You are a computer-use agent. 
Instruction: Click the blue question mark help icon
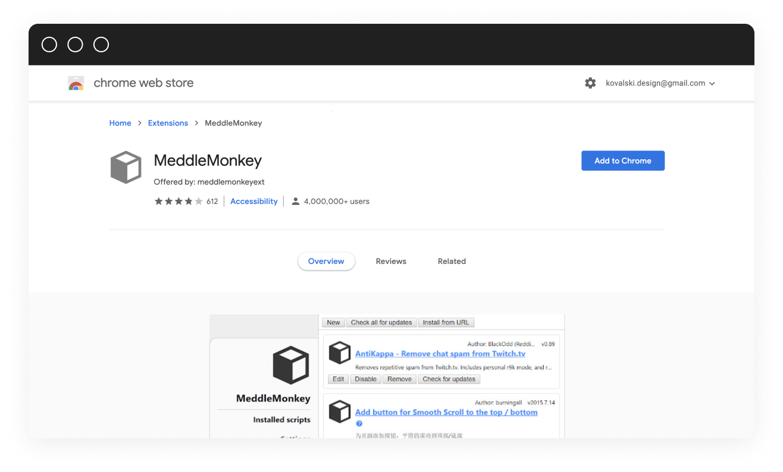[x=359, y=423]
